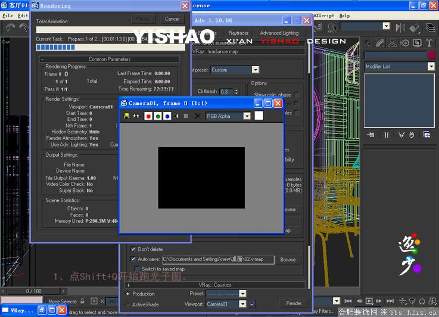This screenshot has width=439, height=317.
Task: Toggle the selection lock icon in status bar
Action: pos(82,301)
